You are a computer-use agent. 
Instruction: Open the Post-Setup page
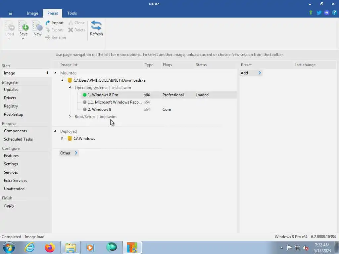[x=13, y=114]
